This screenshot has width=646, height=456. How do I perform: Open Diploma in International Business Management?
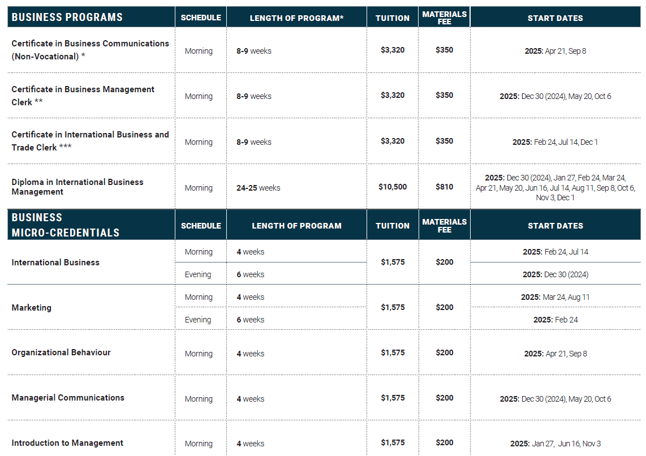pyautogui.click(x=77, y=187)
